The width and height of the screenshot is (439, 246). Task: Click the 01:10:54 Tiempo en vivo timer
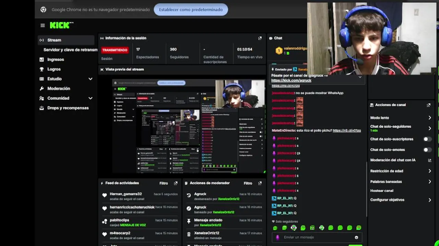point(245,49)
